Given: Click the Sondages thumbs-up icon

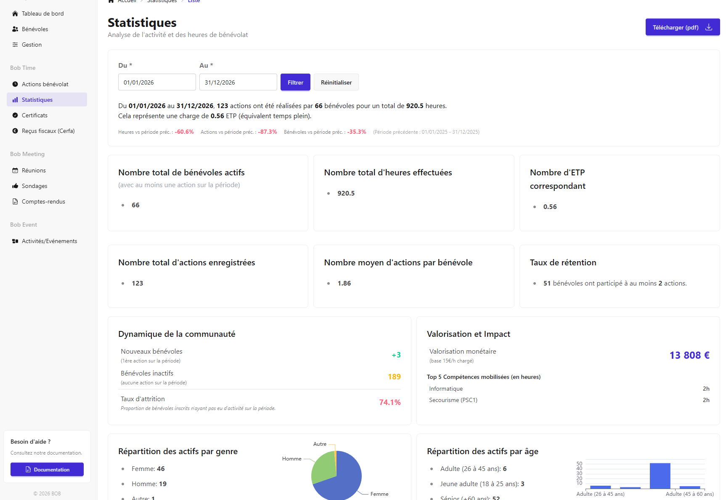Looking at the screenshot, I should click(x=15, y=186).
